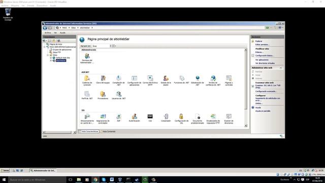
Task: Open the guest Inicio start button
Action: 5,171
